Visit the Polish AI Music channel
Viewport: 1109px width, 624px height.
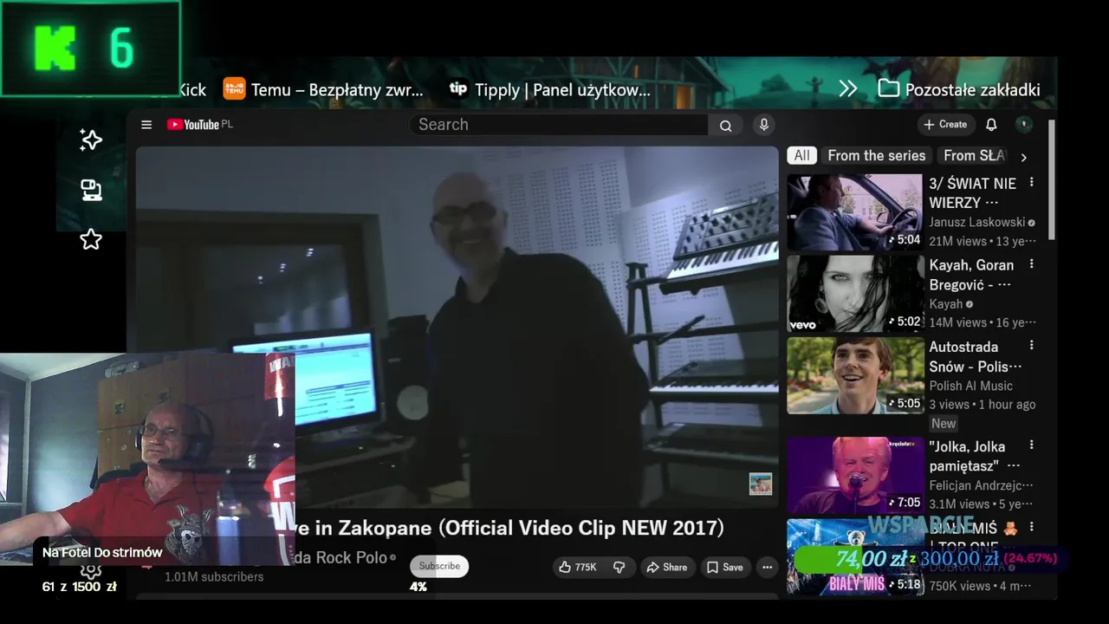coord(970,386)
